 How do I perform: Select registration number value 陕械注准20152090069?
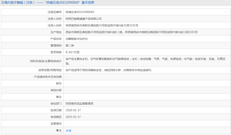[80, 12]
